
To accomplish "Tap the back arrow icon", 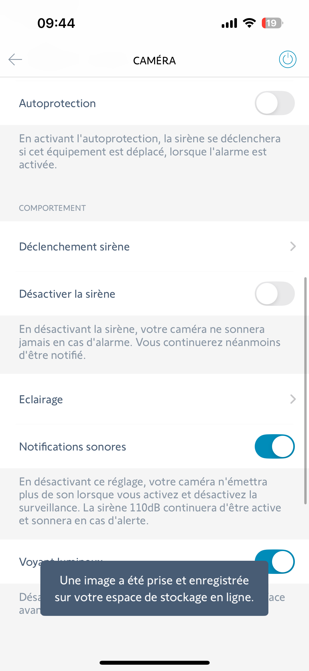I will click(15, 59).
